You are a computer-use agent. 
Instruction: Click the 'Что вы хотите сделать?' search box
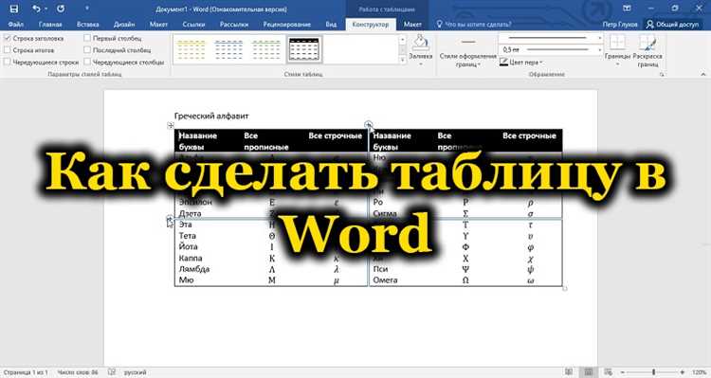click(x=479, y=25)
